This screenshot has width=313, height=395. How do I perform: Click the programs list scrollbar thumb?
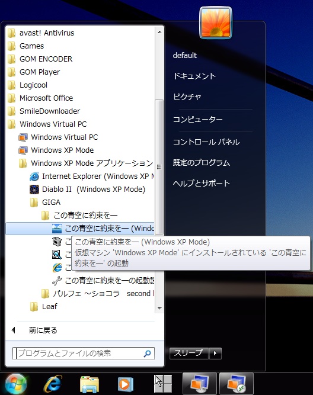coord(159,167)
